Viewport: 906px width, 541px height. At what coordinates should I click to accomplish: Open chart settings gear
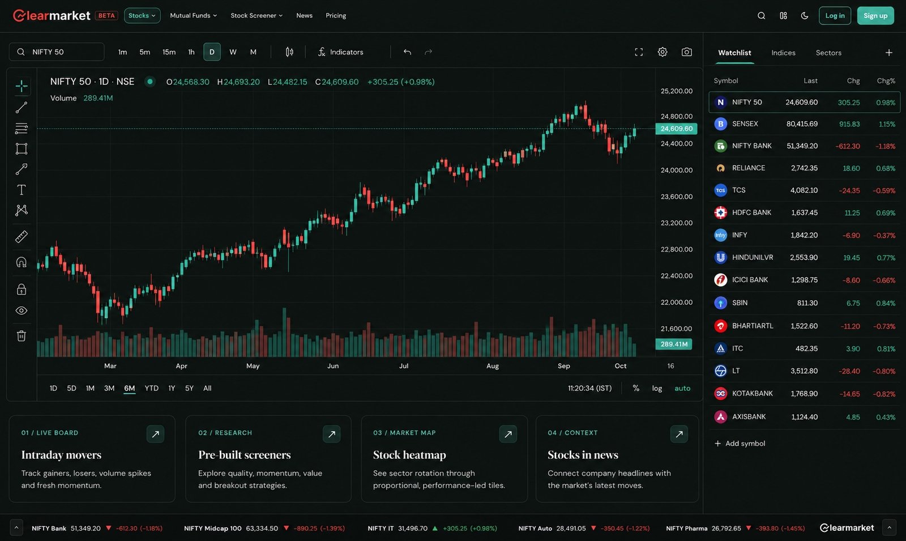coord(663,52)
